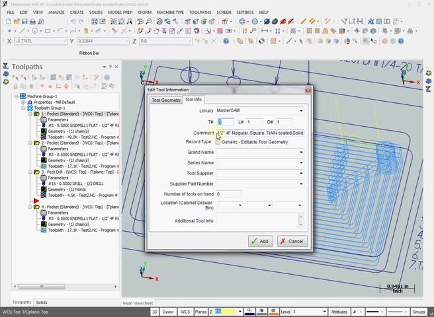Click the Pocket 1 Toolpath NC file icon
Viewport: 434px width, 317px height.
[x=44, y=137]
